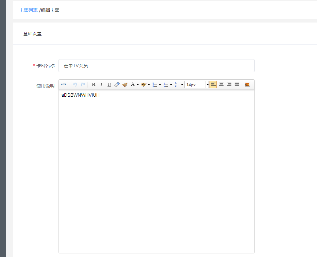The width and height of the screenshot is (317, 257).
Task: Align text right in the editor
Action: 229,85
